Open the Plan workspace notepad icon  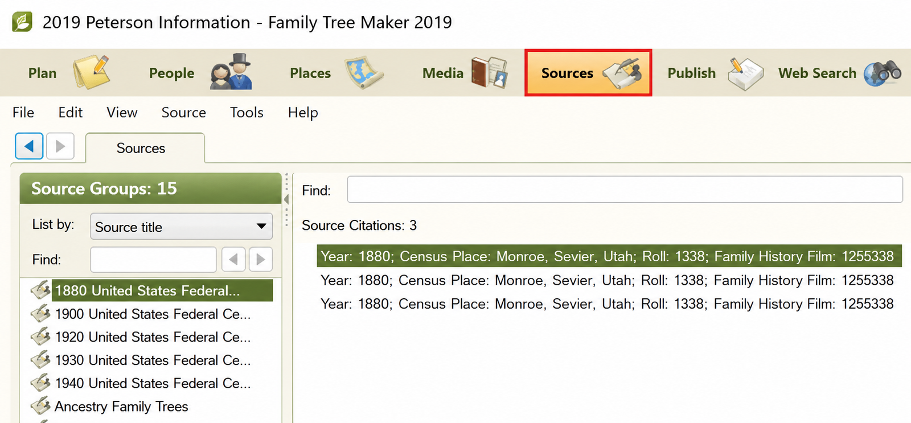coord(91,72)
